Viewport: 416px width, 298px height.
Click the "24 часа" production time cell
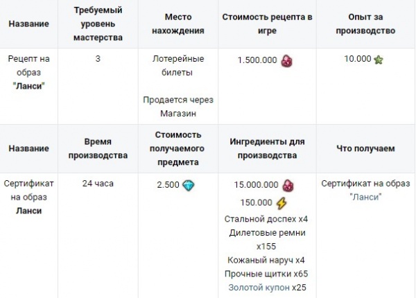(98, 184)
